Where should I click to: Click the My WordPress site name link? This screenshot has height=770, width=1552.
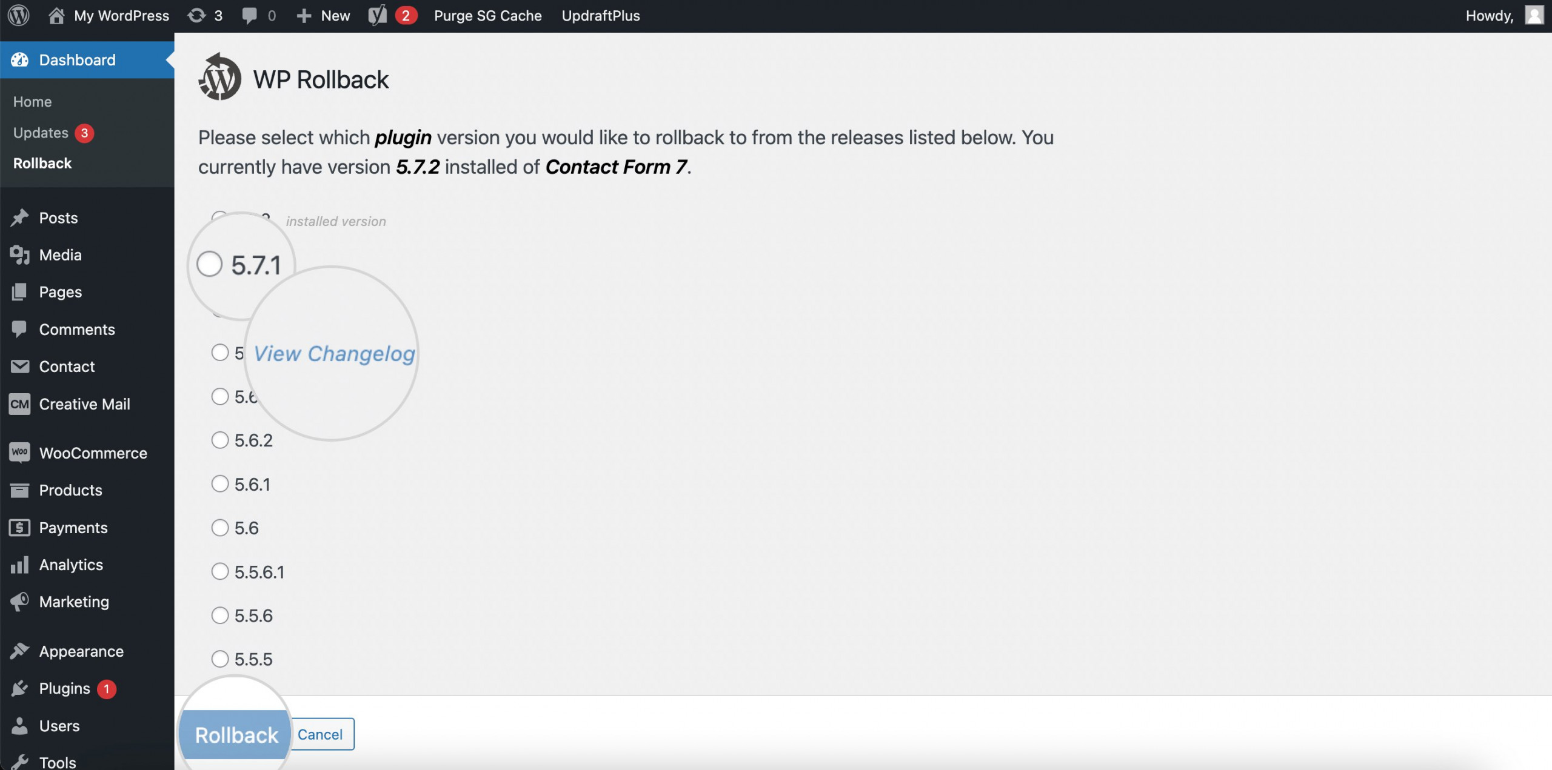click(121, 16)
